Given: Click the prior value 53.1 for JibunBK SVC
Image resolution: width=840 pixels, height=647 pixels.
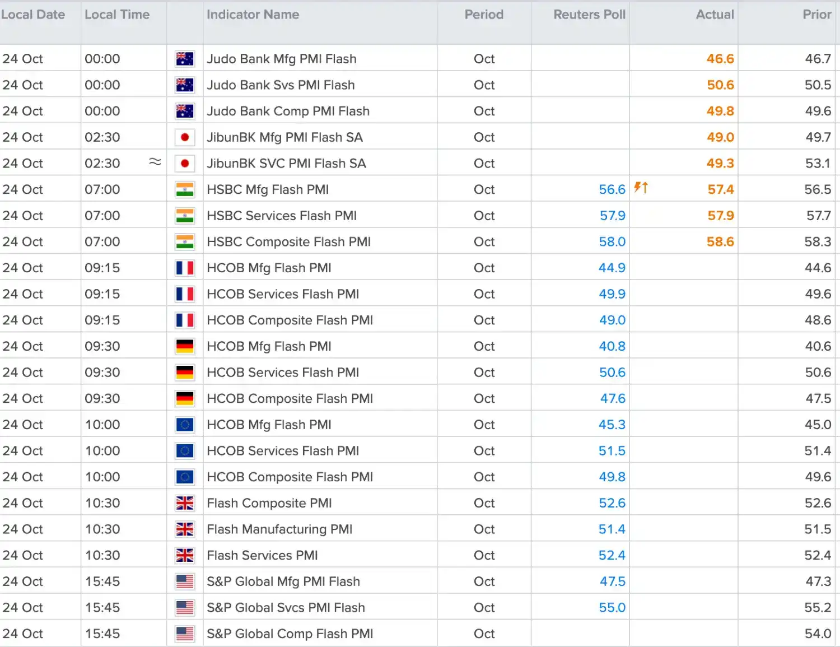Looking at the screenshot, I should pos(818,164).
